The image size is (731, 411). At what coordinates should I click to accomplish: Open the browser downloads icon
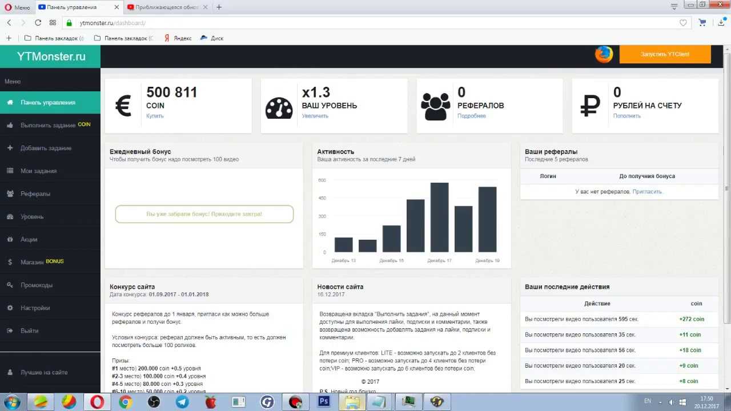click(722, 23)
